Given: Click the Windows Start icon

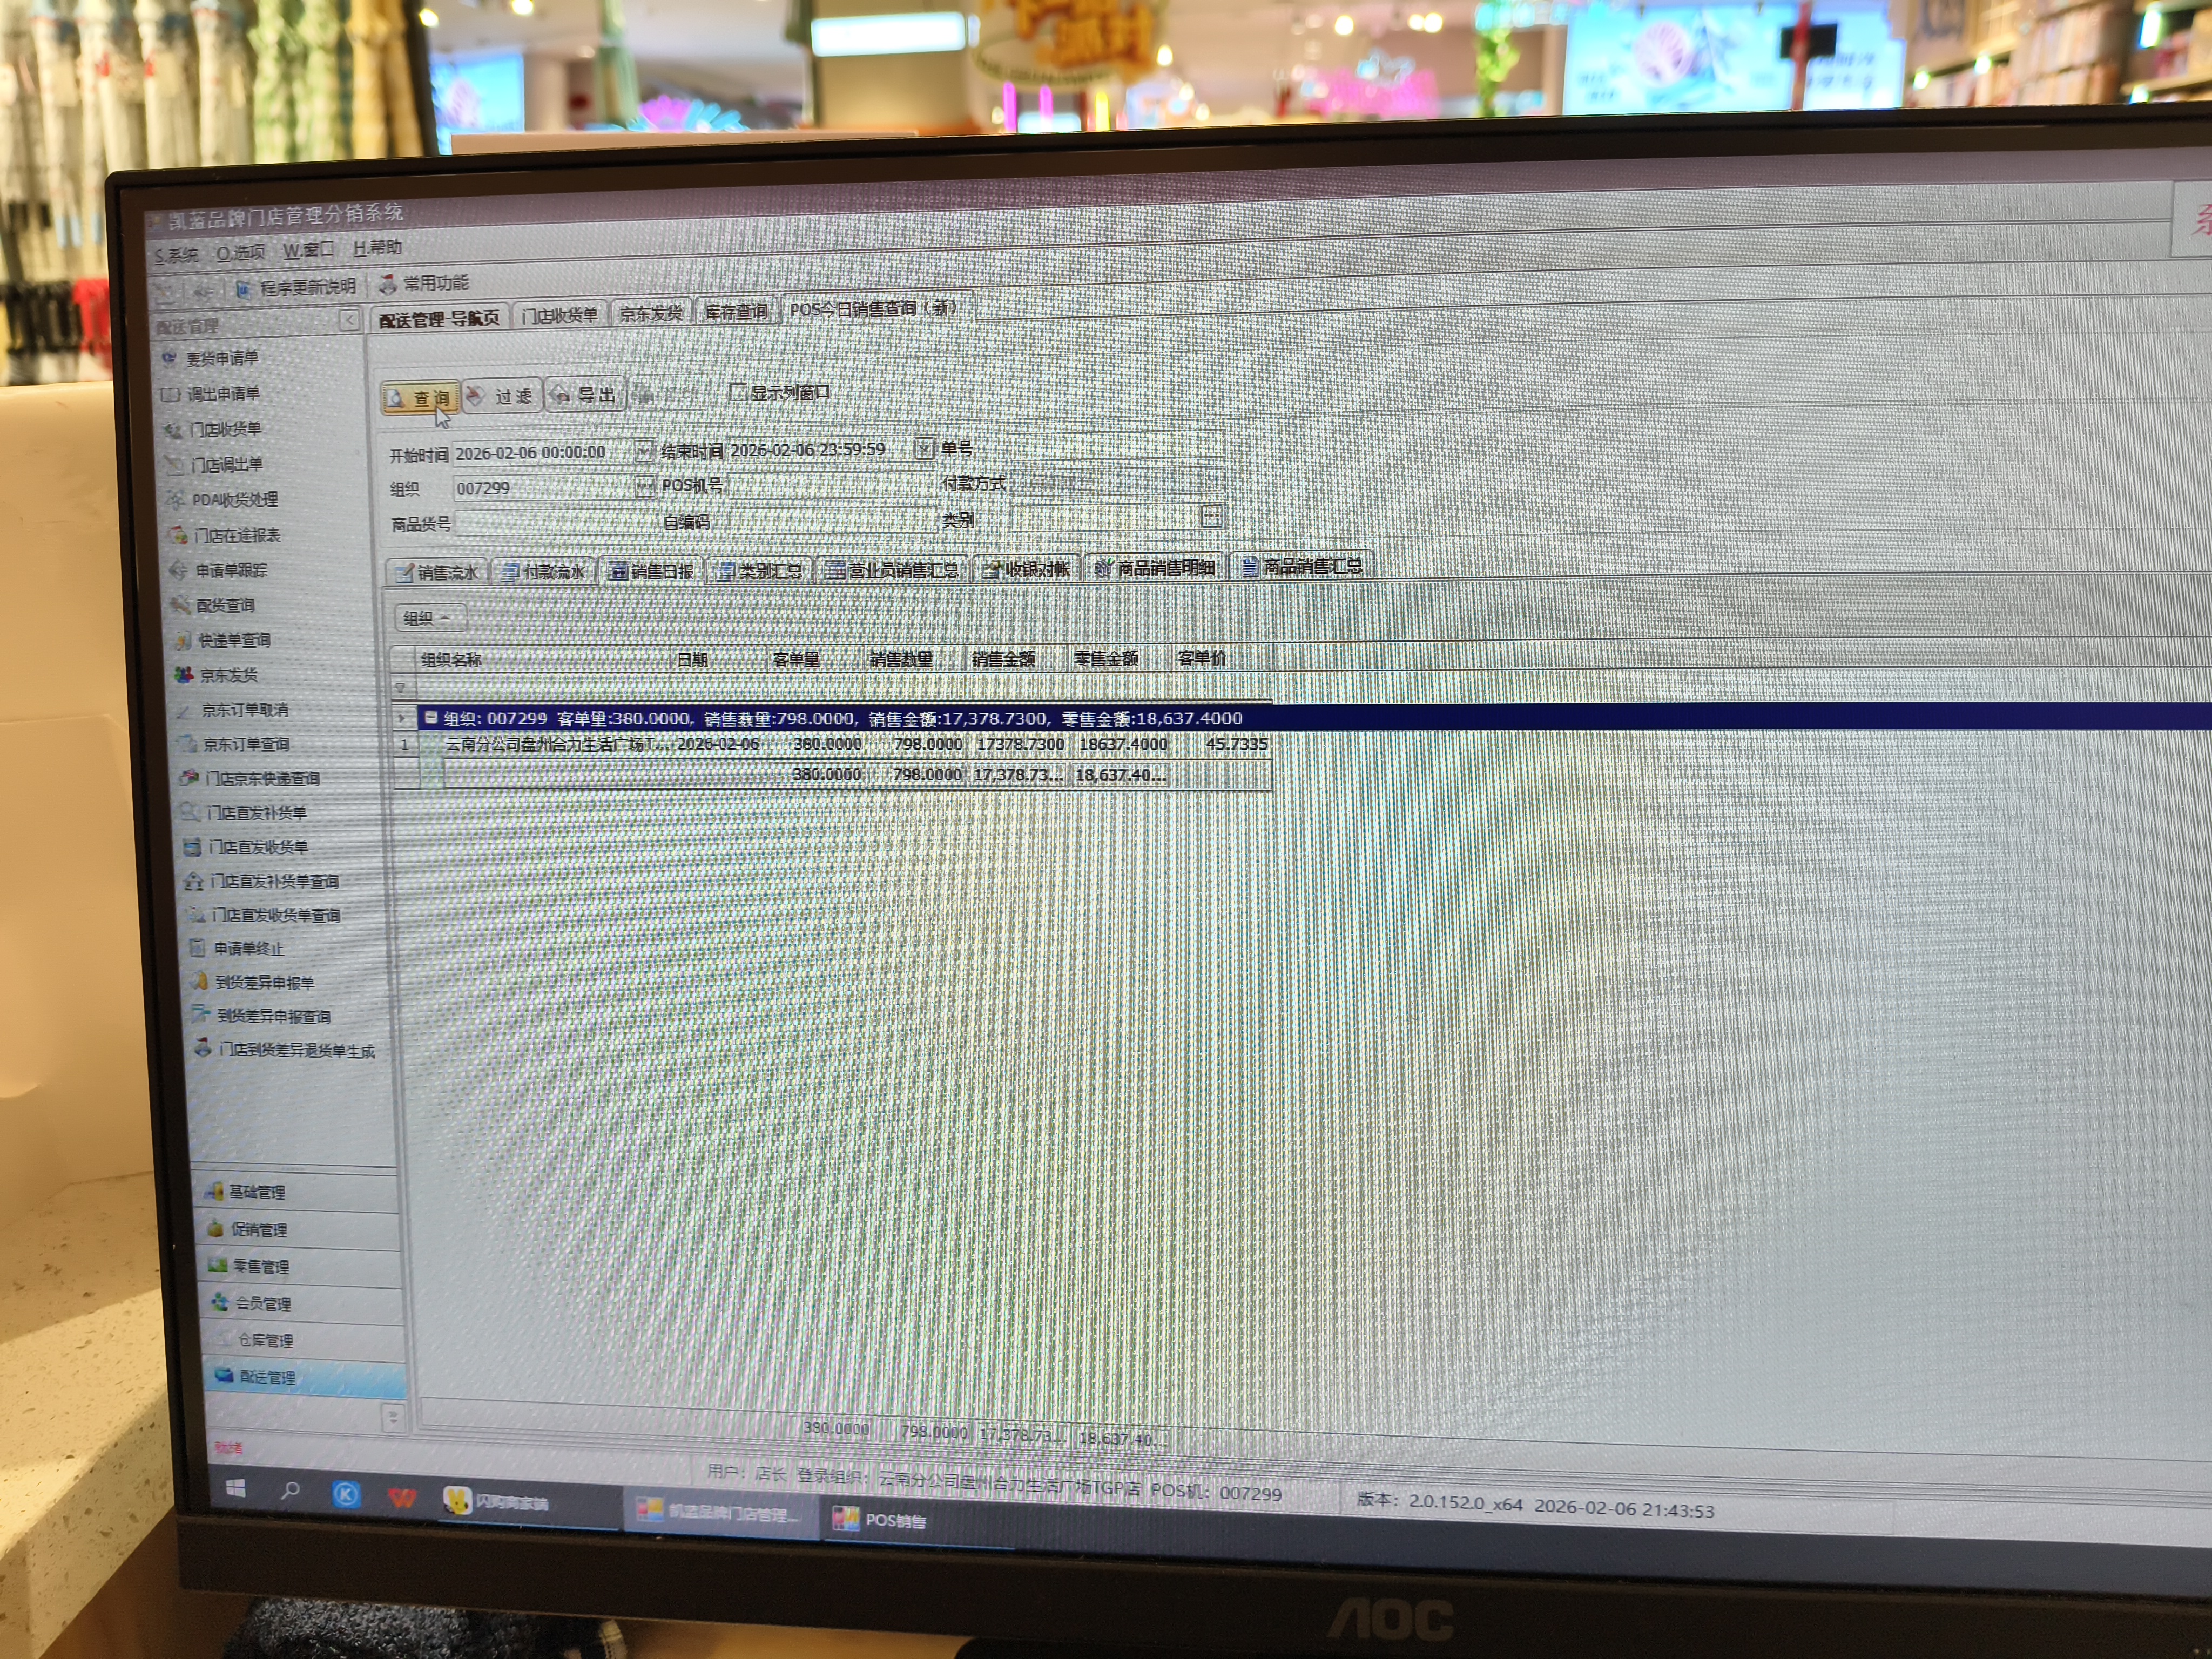Looking at the screenshot, I should (x=236, y=1488).
